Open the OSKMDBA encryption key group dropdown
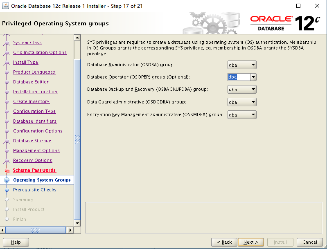 (242, 115)
